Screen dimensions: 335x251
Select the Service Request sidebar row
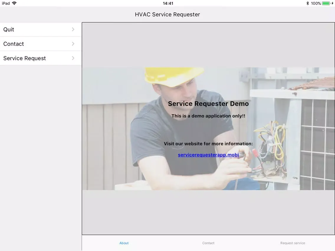click(x=41, y=58)
